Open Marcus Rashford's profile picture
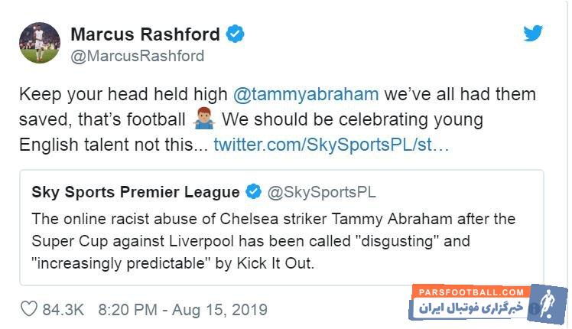The width and height of the screenshot is (572, 329). click(37, 43)
